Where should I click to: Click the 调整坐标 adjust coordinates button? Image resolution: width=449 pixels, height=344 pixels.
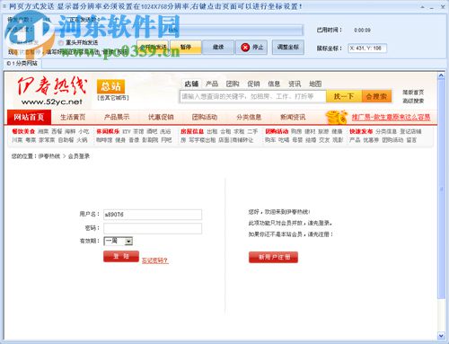tap(288, 47)
